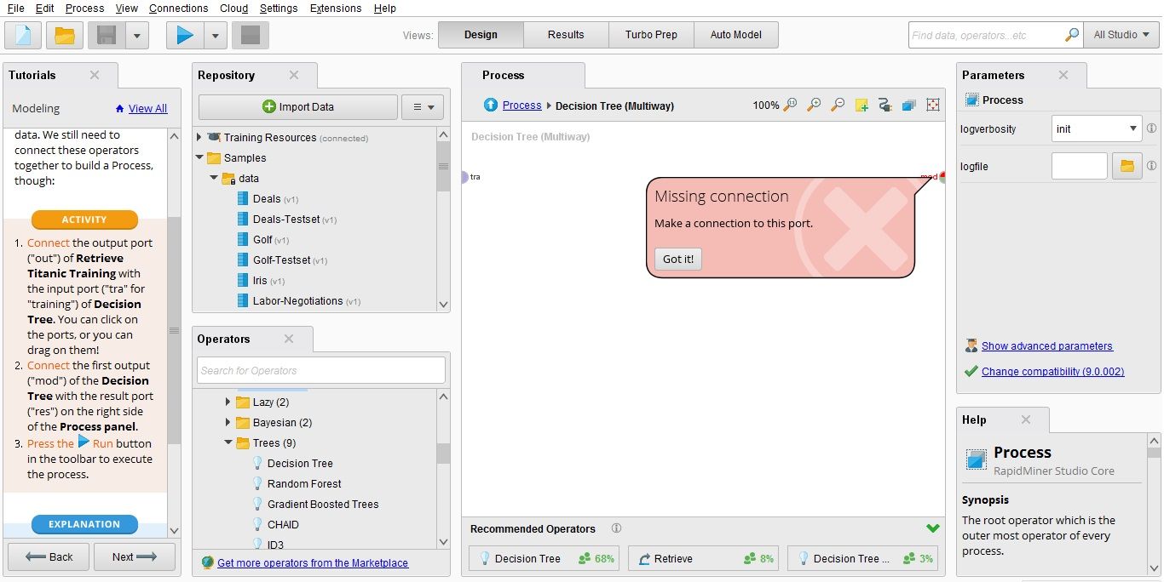Click the 'tra' input port on canvas
1164x582 pixels.
point(465,177)
